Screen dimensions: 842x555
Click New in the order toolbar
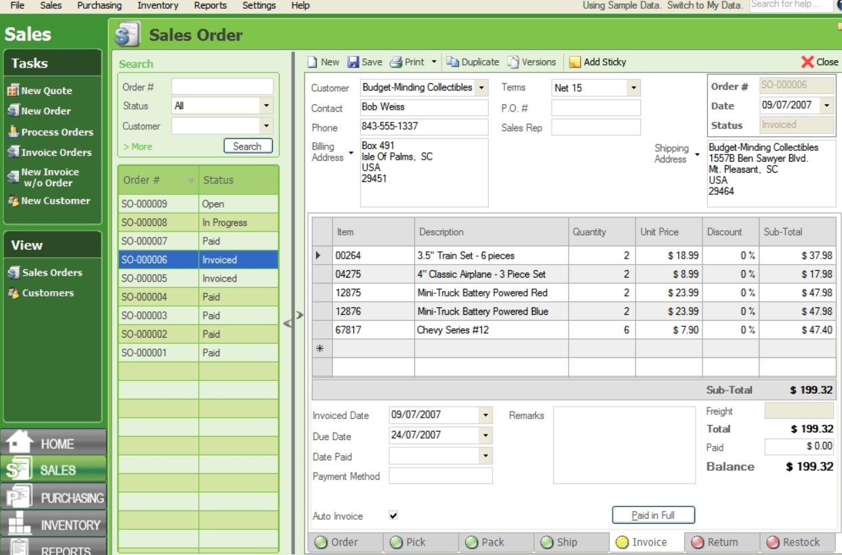[x=324, y=62]
